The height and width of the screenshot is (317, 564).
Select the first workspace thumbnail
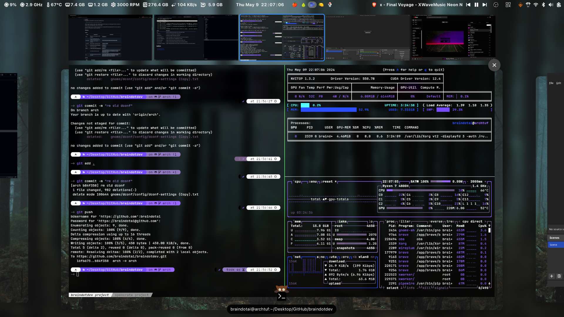tap(110, 38)
